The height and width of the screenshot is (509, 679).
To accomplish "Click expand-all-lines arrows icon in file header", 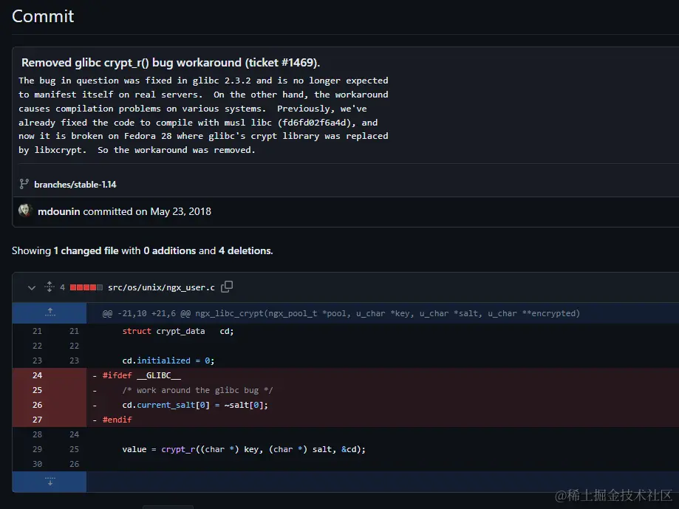I will tap(50, 287).
